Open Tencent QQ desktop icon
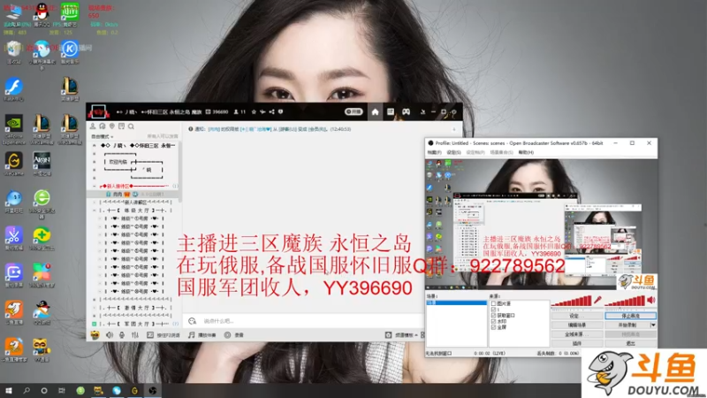Screen dimensions: 707x398 point(42,14)
